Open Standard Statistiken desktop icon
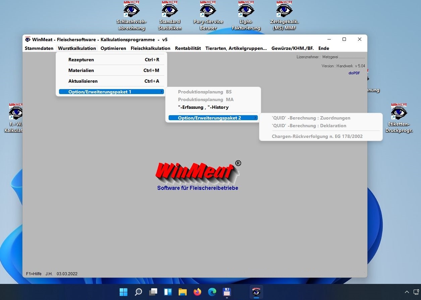Screen dimensions: 421x300 170,11
